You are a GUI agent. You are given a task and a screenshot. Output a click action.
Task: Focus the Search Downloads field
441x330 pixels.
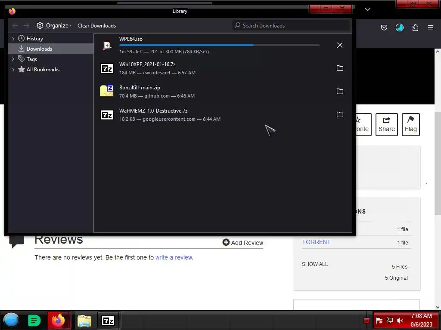coord(291,25)
